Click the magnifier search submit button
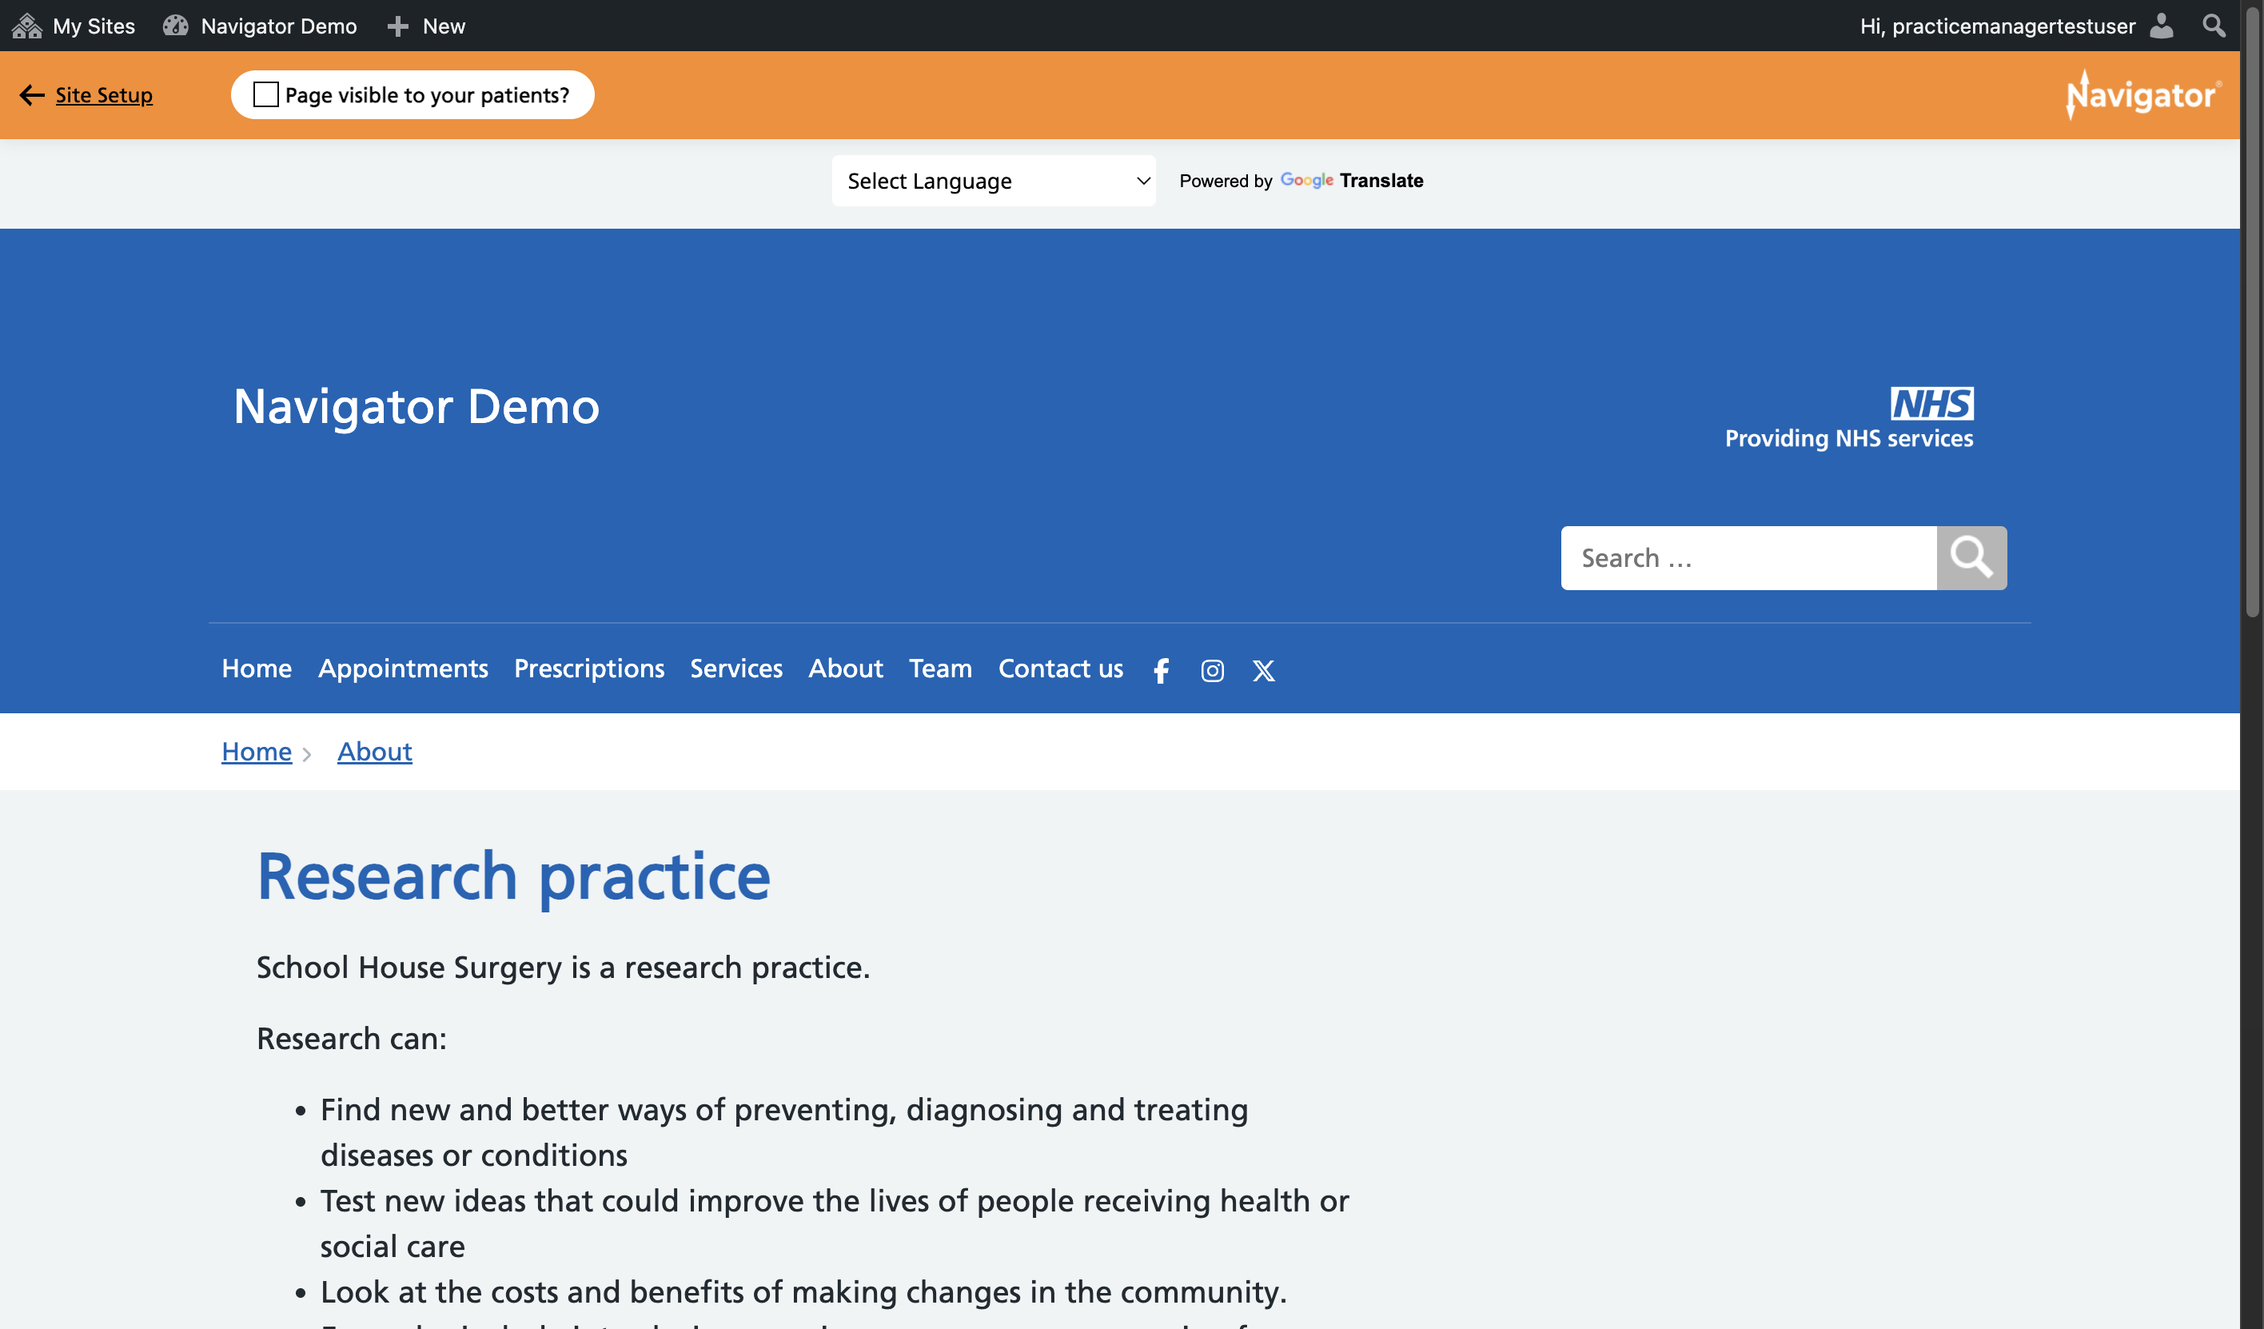2264x1329 pixels. [1971, 558]
